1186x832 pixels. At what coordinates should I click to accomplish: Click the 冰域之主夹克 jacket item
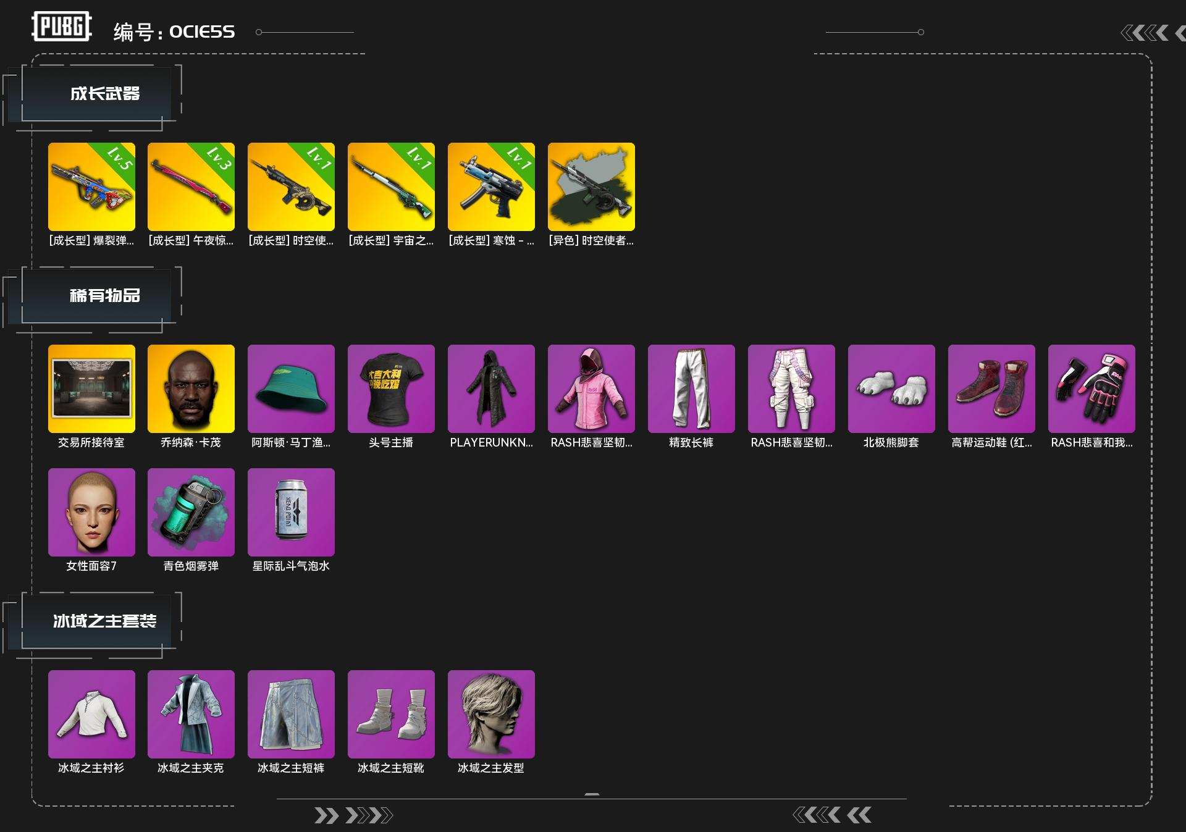pyautogui.click(x=191, y=714)
